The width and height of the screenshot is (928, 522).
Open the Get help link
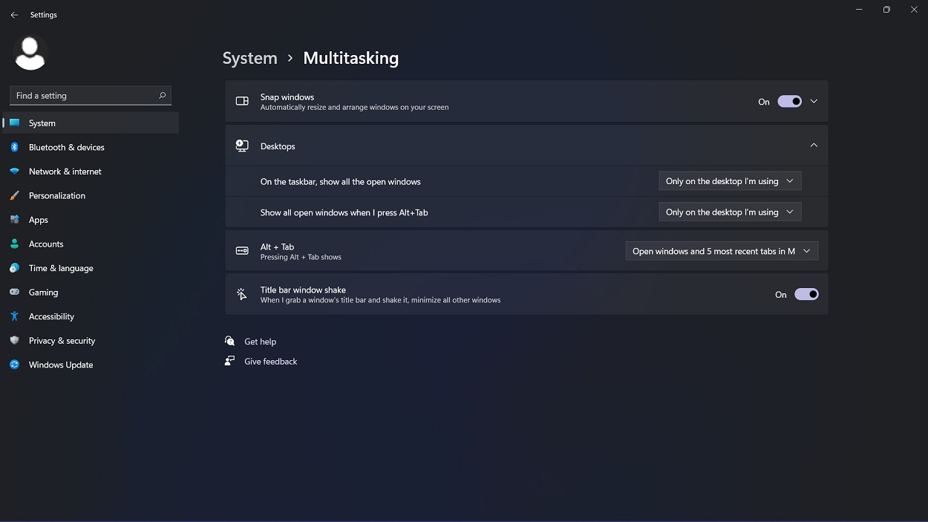click(260, 342)
